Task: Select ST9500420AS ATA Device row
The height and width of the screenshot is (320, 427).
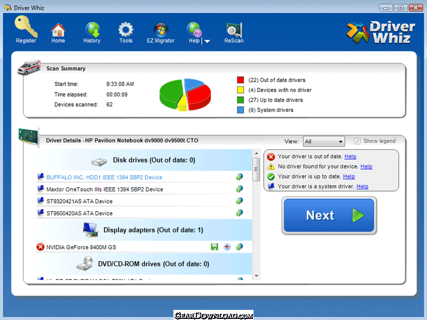Action: 140,213
